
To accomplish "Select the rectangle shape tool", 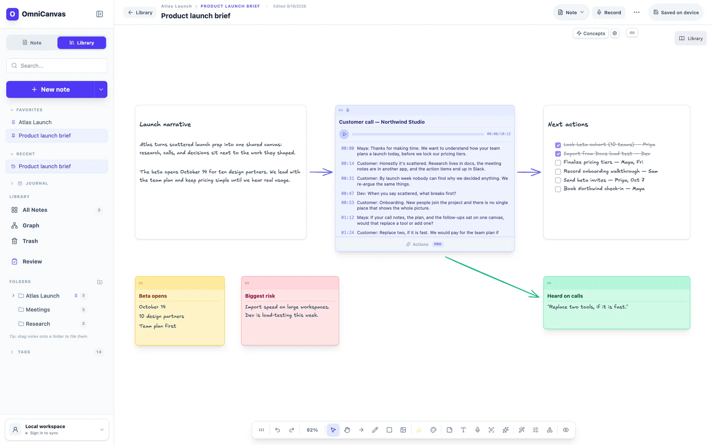I will point(389,430).
